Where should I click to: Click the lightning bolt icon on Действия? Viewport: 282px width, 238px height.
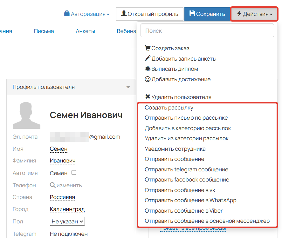click(x=239, y=14)
